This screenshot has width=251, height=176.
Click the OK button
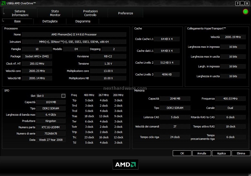182,153
